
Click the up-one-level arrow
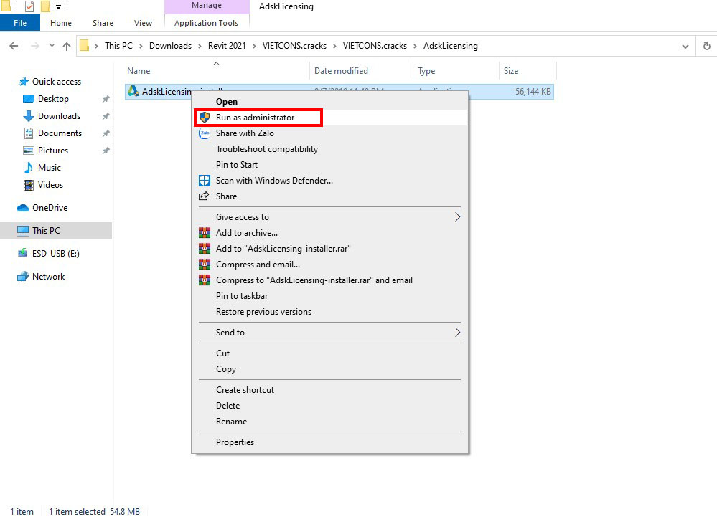pyautogui.click(x=67, y=45)
